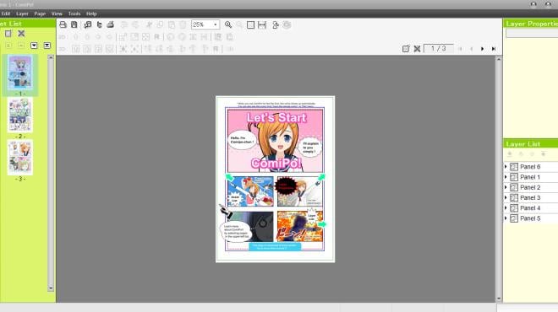The height and width of the screenshot is (312, 558).
Task: Open the zoom 25% dropdown
Action: (215, 24)
